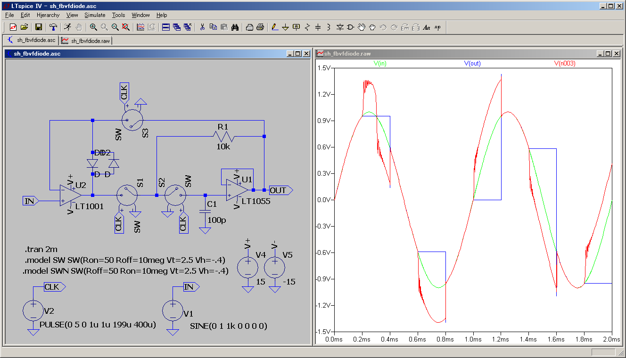Click the Label Net toolbar icon

(296, 27)
